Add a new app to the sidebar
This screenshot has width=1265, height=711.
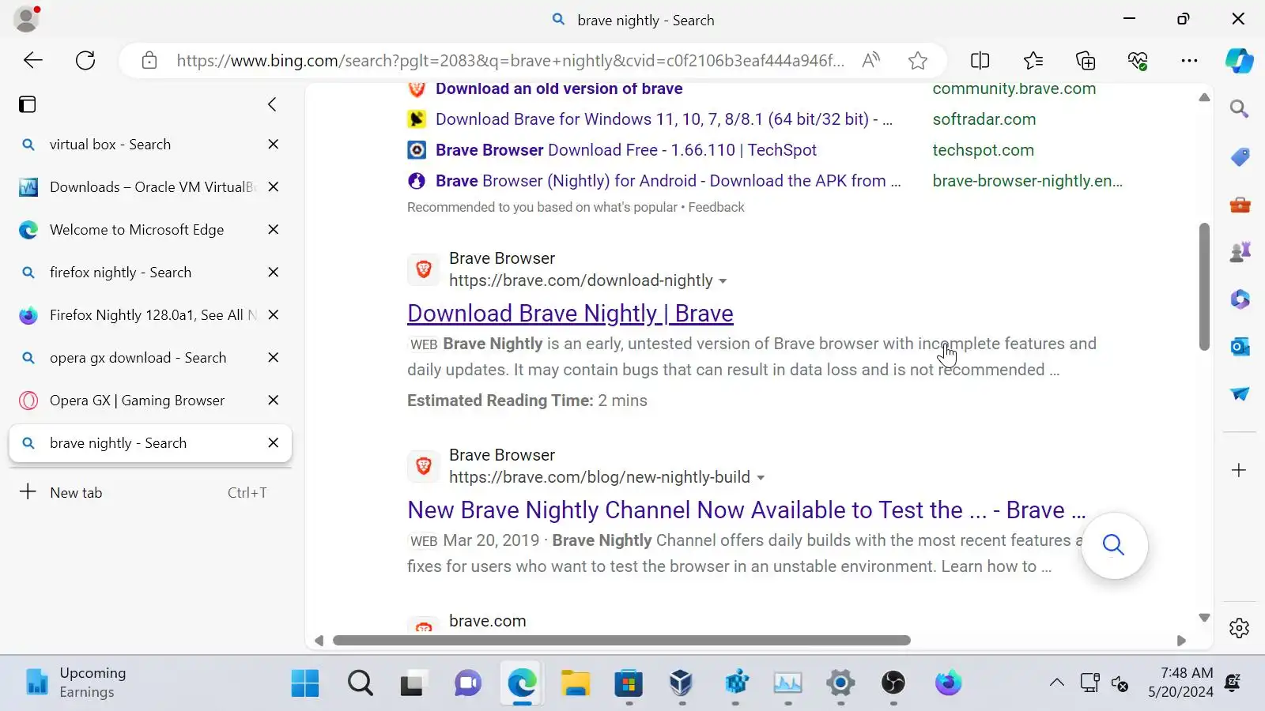[x=1239, y=470]
